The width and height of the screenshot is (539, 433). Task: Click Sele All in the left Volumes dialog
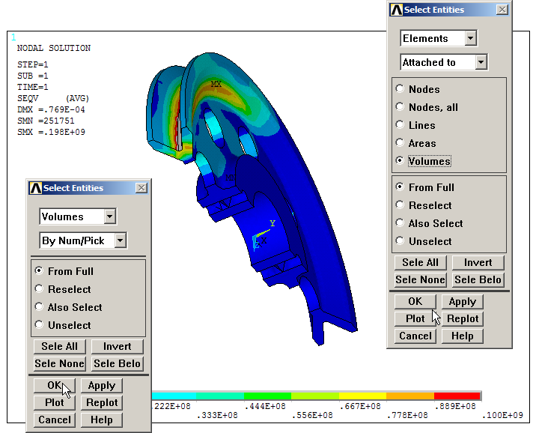click(x=59, y=346)
